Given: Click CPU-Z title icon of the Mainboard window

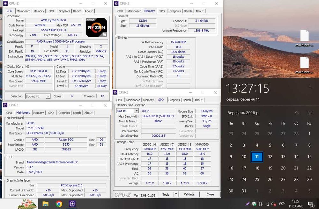Looking at the screenshot, I should coord(5,105).
